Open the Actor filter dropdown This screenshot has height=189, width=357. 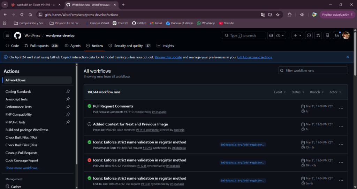click(x=335, y=92)
